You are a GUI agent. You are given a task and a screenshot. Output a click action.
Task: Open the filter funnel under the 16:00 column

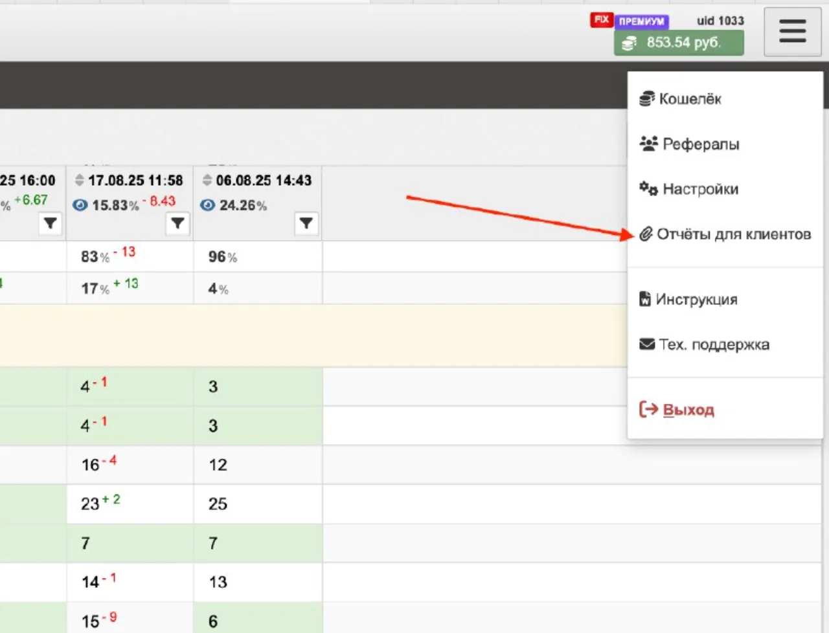50,223
